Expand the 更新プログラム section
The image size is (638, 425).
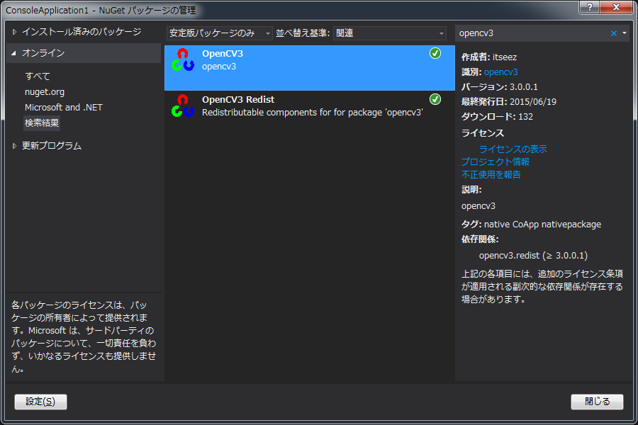click(x=15, y=146)
